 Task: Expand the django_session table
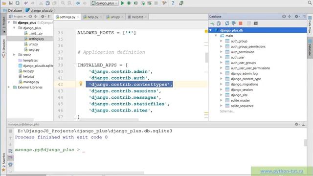221,89
